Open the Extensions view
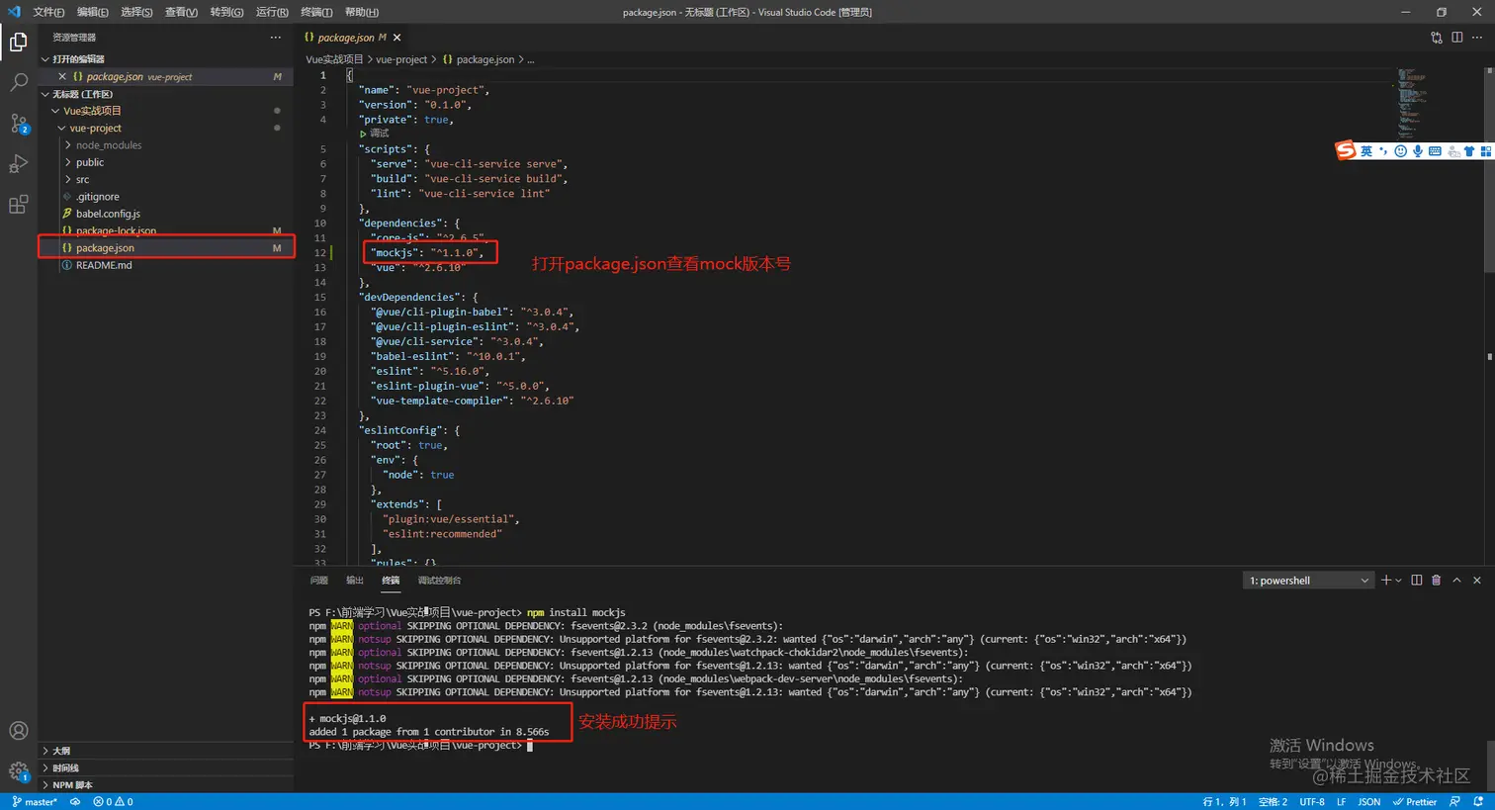Viewport: 1495px width, 810px height. tap(18, 205)
